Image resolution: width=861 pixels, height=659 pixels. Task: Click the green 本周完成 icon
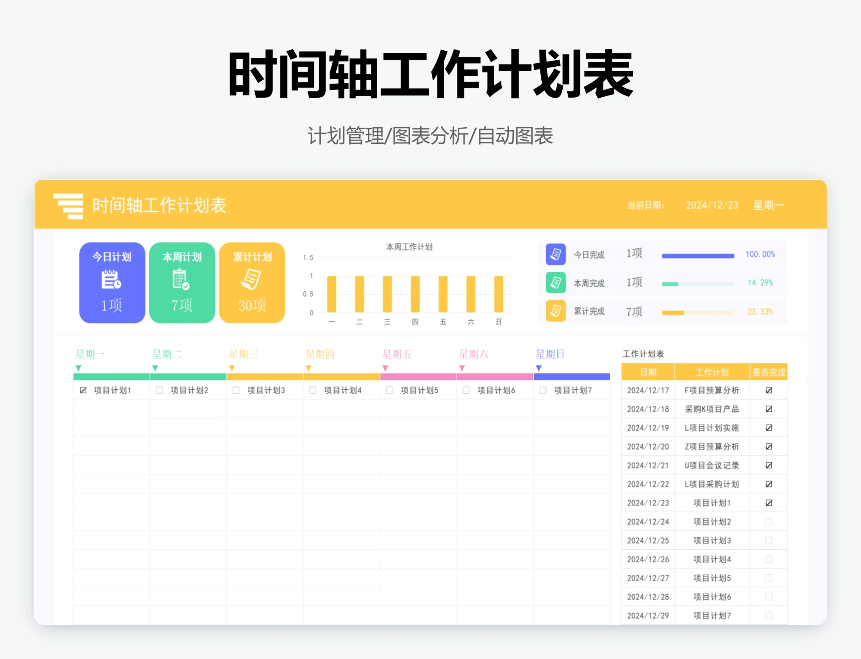[x=555, y=283]
